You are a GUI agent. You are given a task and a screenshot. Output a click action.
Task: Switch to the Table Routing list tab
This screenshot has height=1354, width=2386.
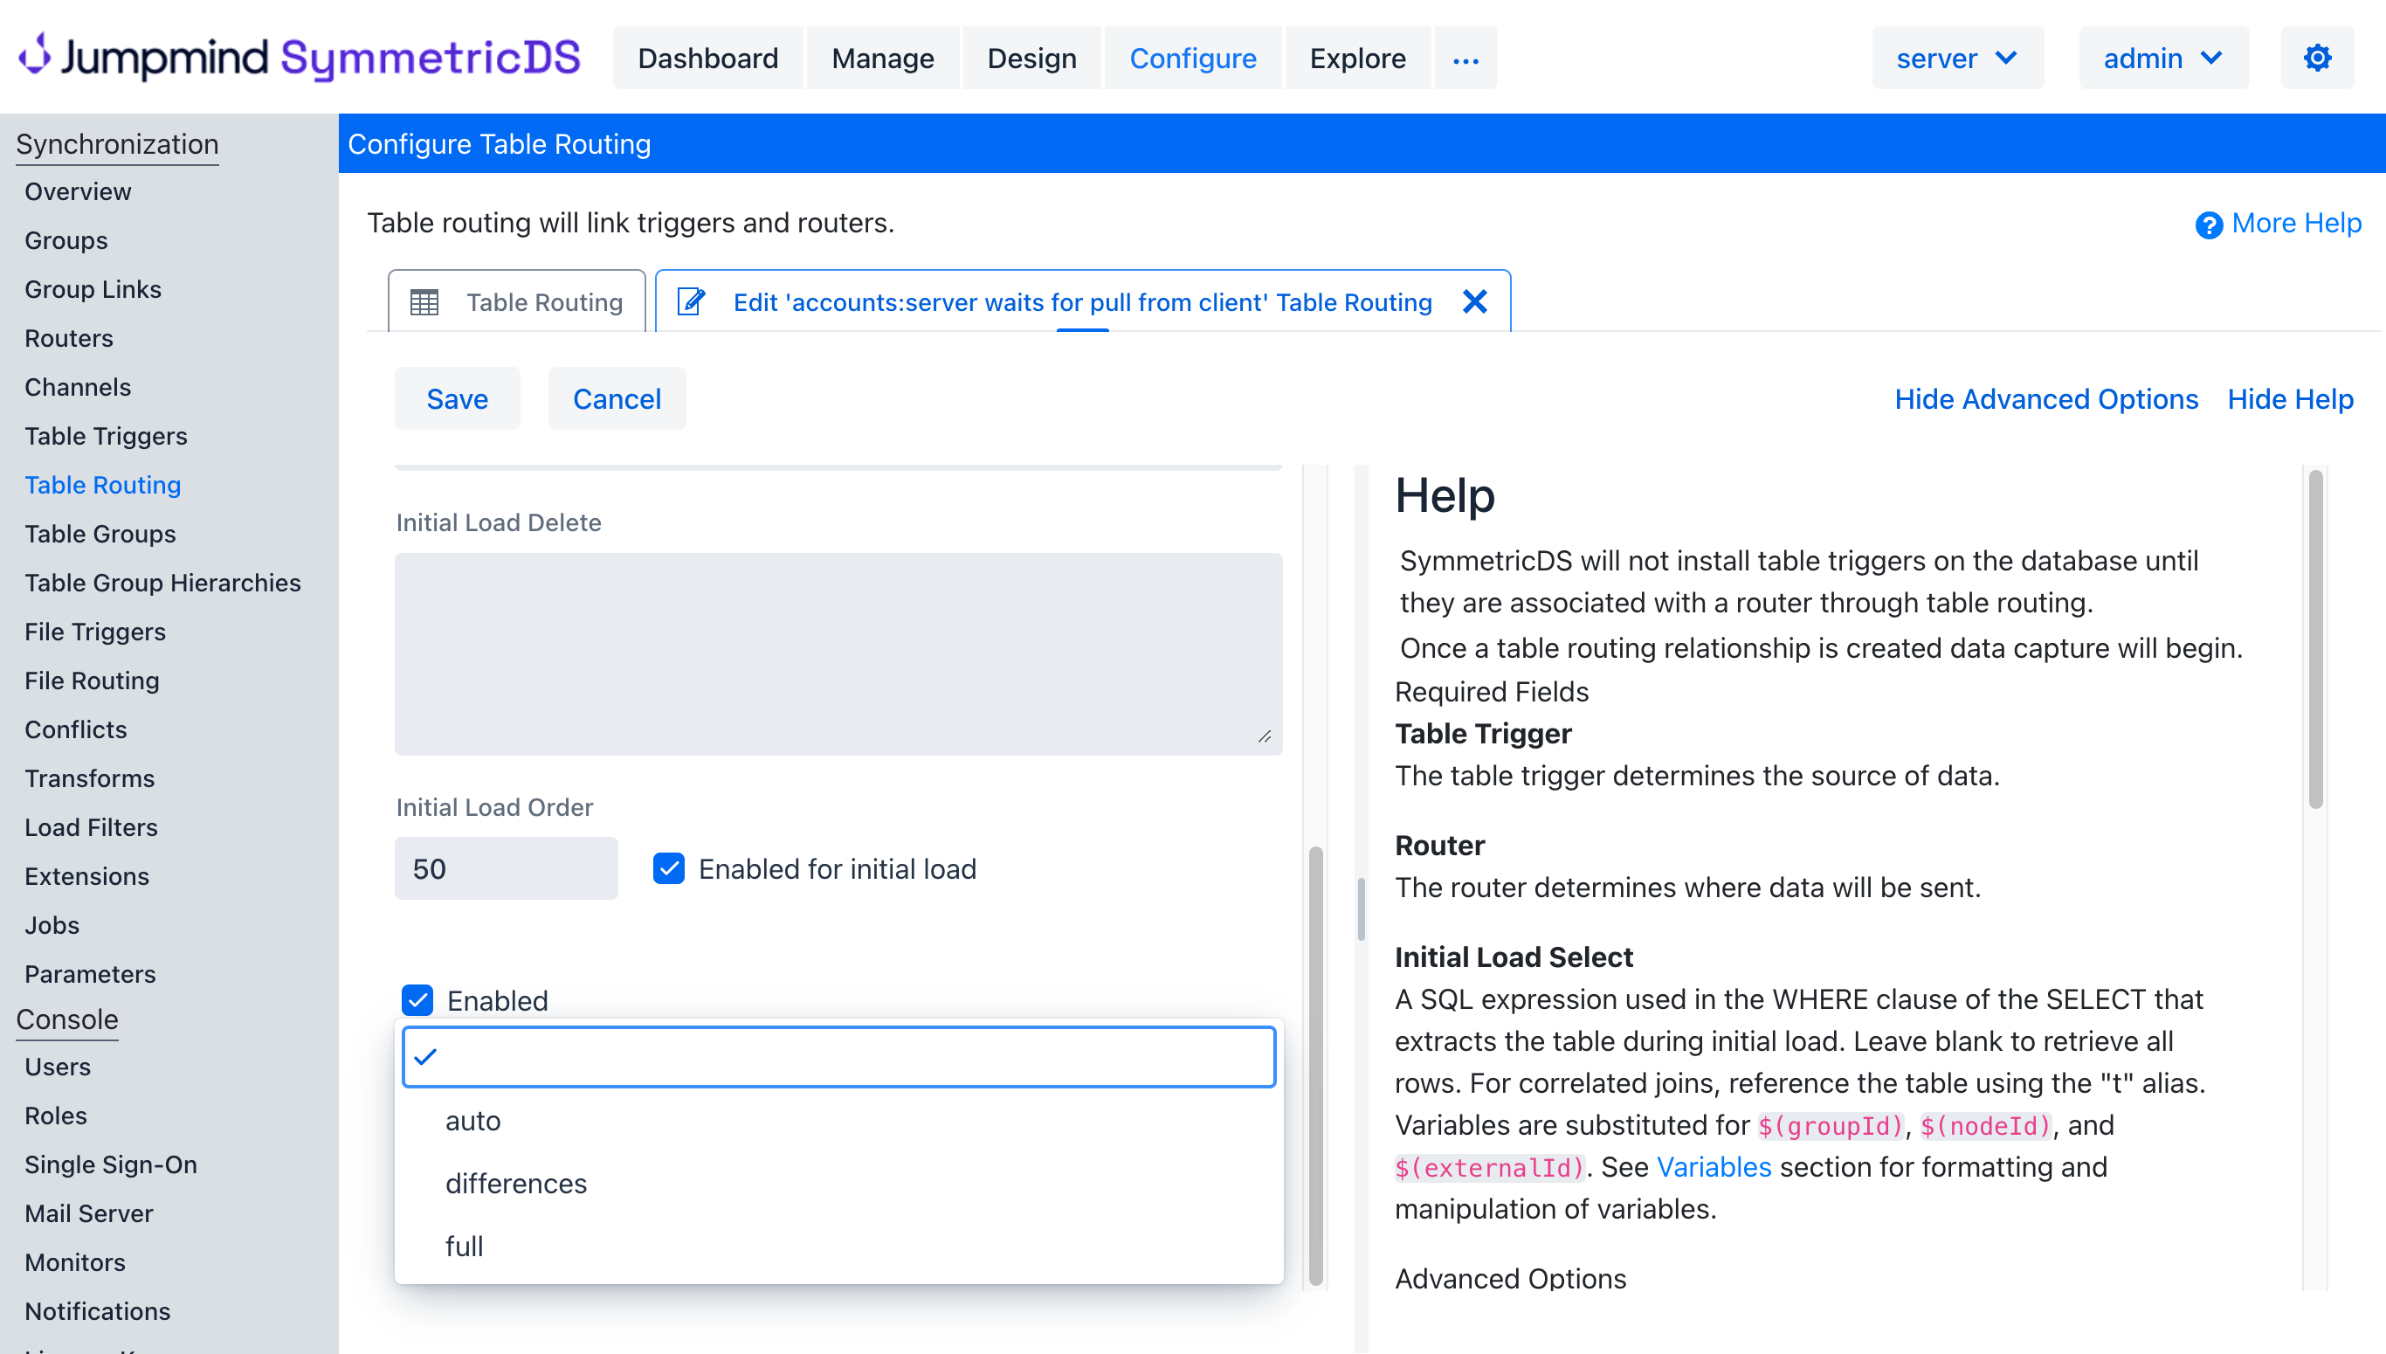click(517, 302)
